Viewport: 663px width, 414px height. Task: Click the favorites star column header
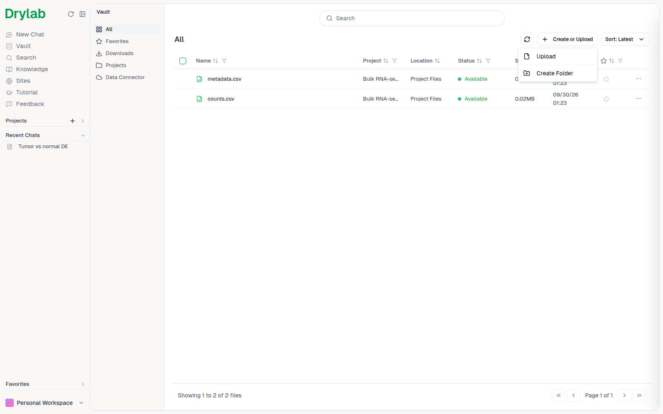(604, 61)
